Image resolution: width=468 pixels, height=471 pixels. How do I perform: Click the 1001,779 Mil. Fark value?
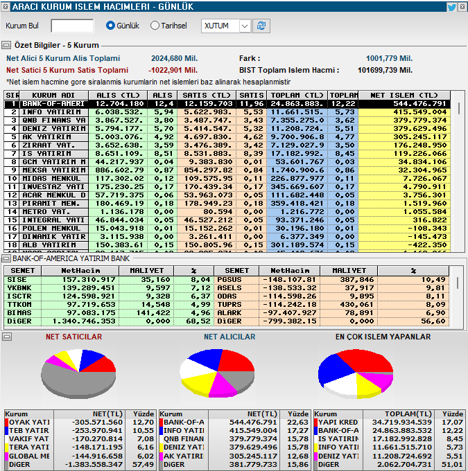[x=389, y=59]
